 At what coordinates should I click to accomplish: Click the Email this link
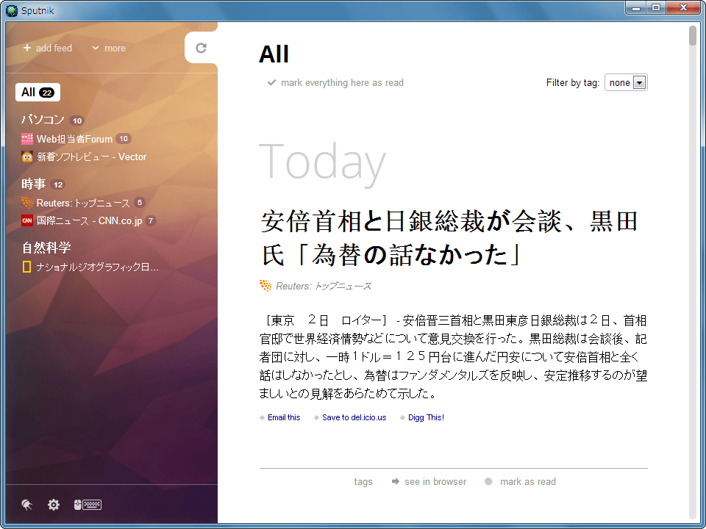click(284, 417)
